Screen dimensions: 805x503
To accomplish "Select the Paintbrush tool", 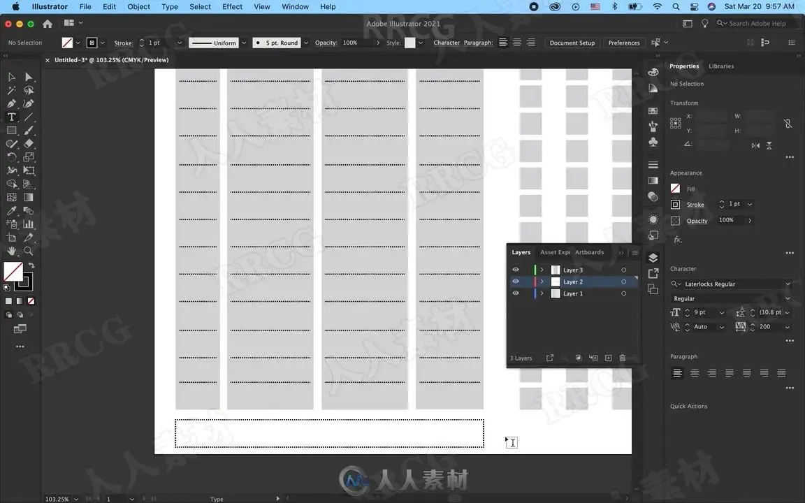I will (28, 131).
